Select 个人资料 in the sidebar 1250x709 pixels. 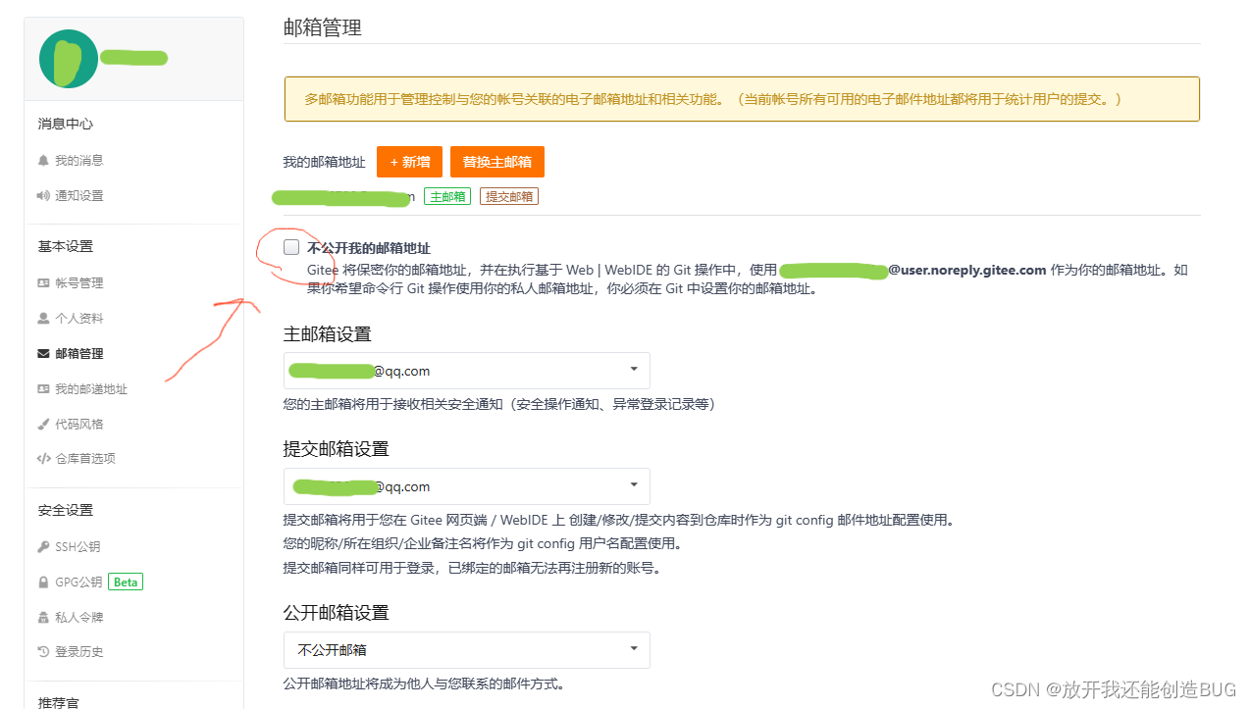(78, 318)
